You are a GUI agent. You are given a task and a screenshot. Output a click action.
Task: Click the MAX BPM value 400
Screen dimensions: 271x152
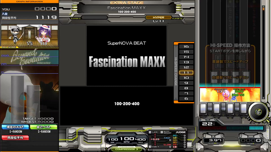click(x=141, y=139)
